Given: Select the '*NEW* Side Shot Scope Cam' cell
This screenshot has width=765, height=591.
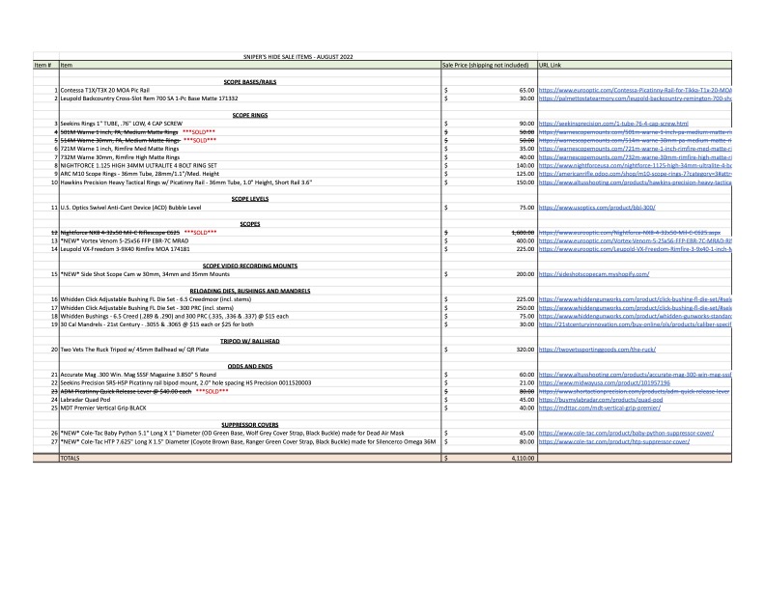Looking at the screenshot, I should [x=250, y=274].
